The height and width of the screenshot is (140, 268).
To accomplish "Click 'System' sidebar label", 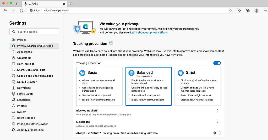I will [x=22, y=112].
